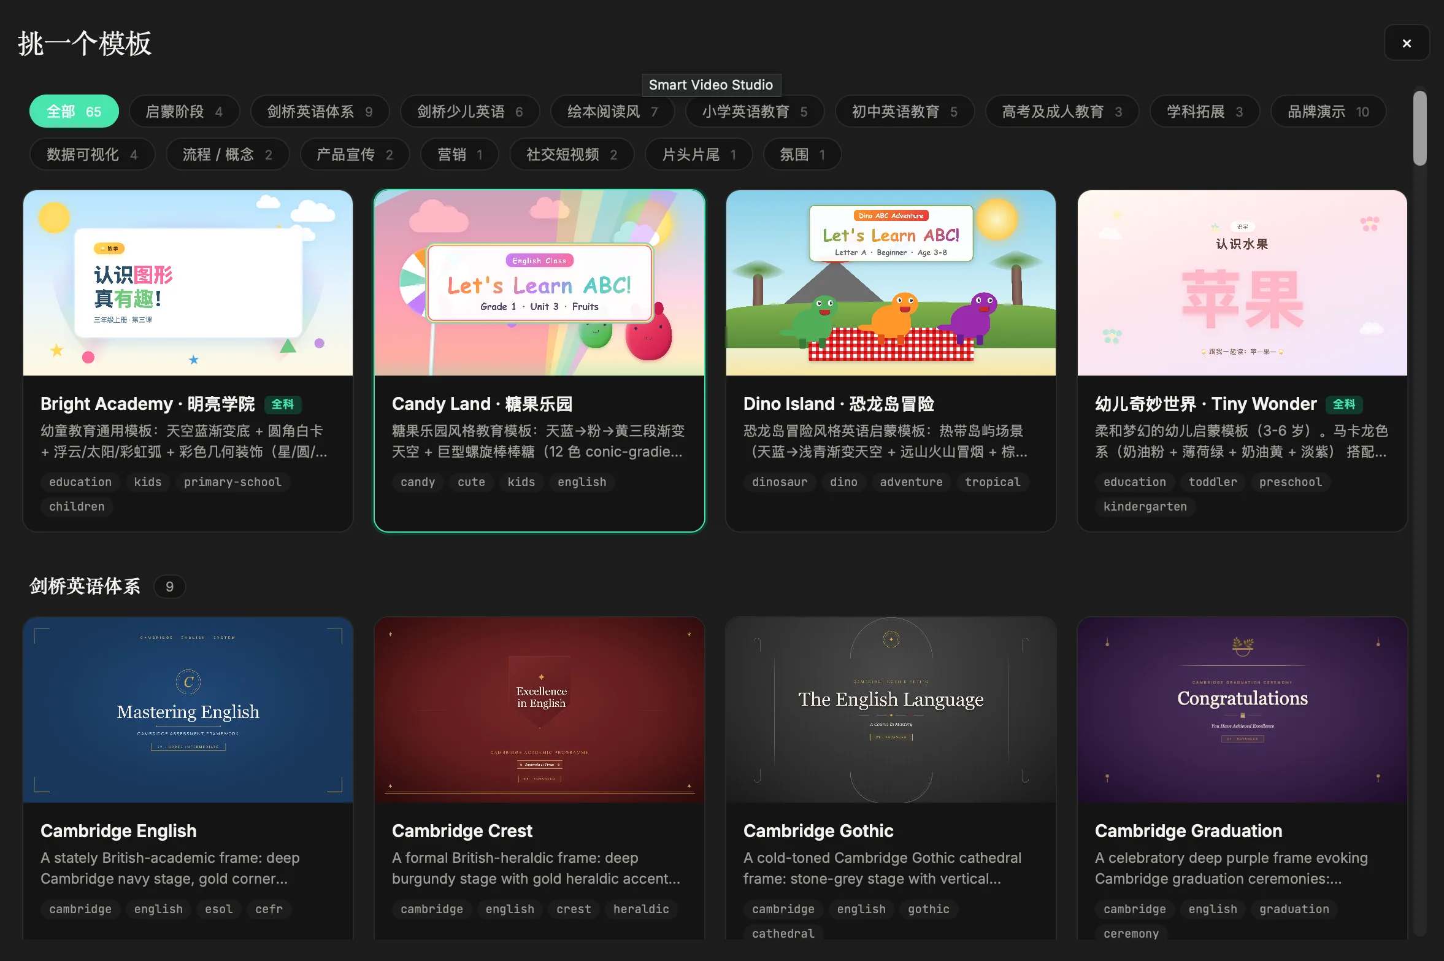Screen dimensions: 1444x961
Task: Click the adventure tag on Dino Island
Action: [911, 482]
